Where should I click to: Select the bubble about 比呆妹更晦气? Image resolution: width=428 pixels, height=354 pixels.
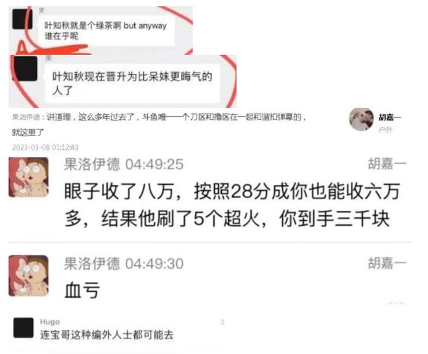(132, 83)
